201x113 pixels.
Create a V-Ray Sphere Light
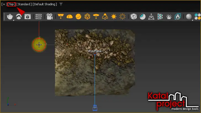pos(78,17)
